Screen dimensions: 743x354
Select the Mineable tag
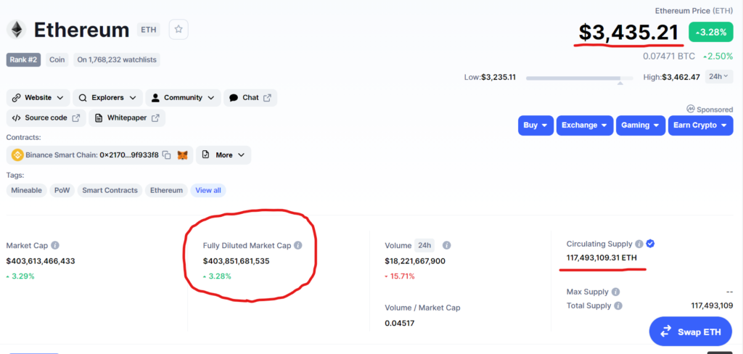tap(27, 190)
